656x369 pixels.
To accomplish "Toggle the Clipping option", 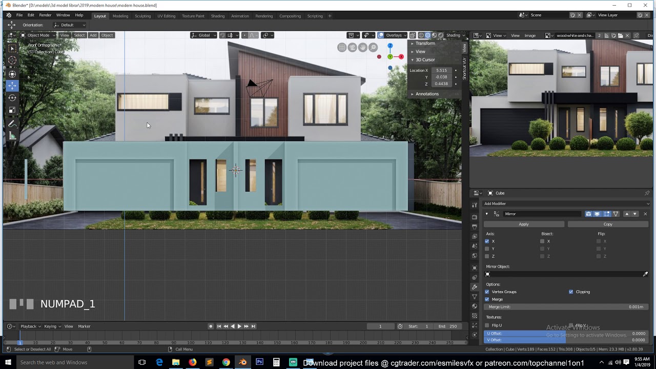I will pos(571,292).
